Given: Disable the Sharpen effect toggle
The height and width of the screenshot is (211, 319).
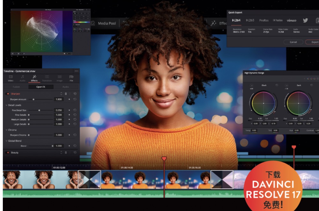Looking at the screenshot, I should pyautogui.click(x=7, y=94).
